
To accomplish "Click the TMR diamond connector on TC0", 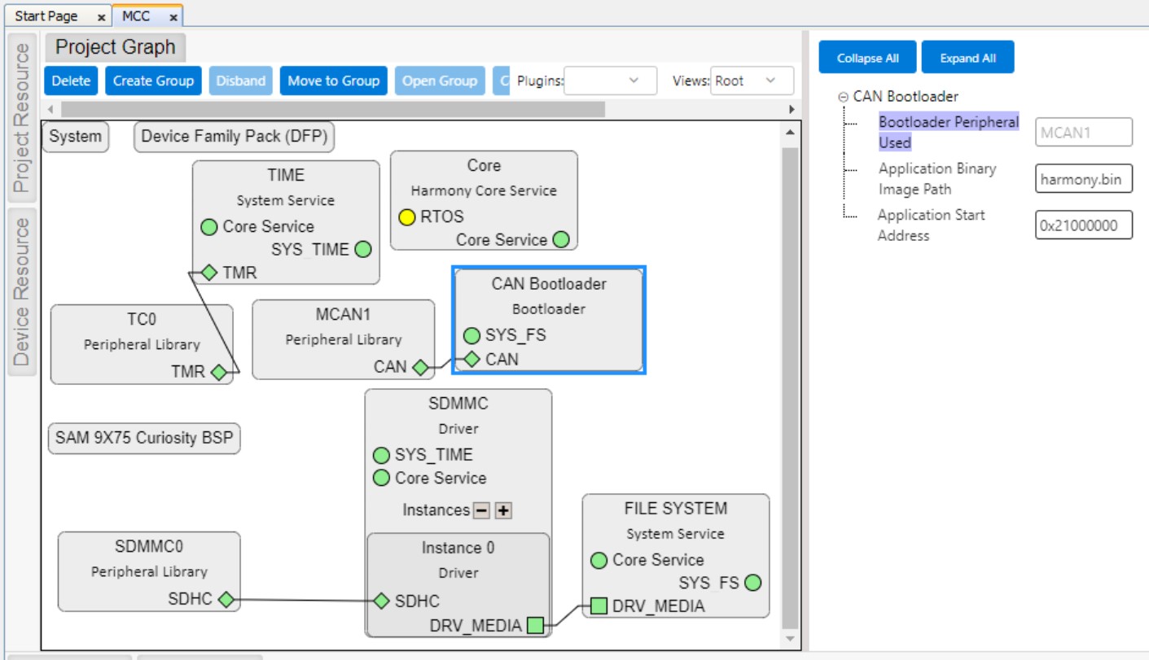I will click(x=218, y=373).
